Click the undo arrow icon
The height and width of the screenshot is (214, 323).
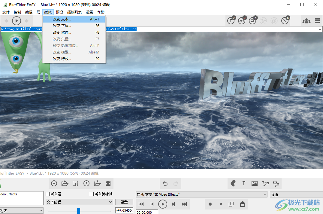[165, 183]
